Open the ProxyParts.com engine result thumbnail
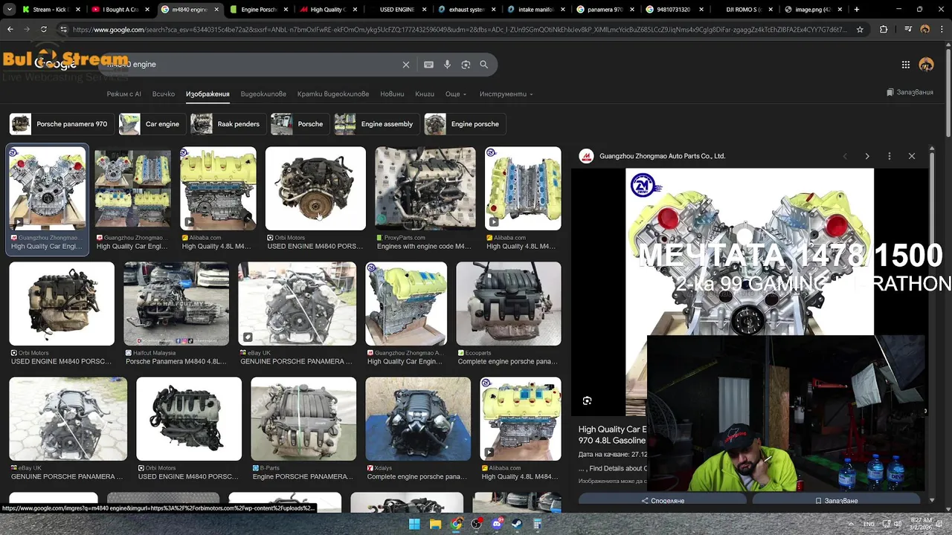 click(x=425, y=188)
